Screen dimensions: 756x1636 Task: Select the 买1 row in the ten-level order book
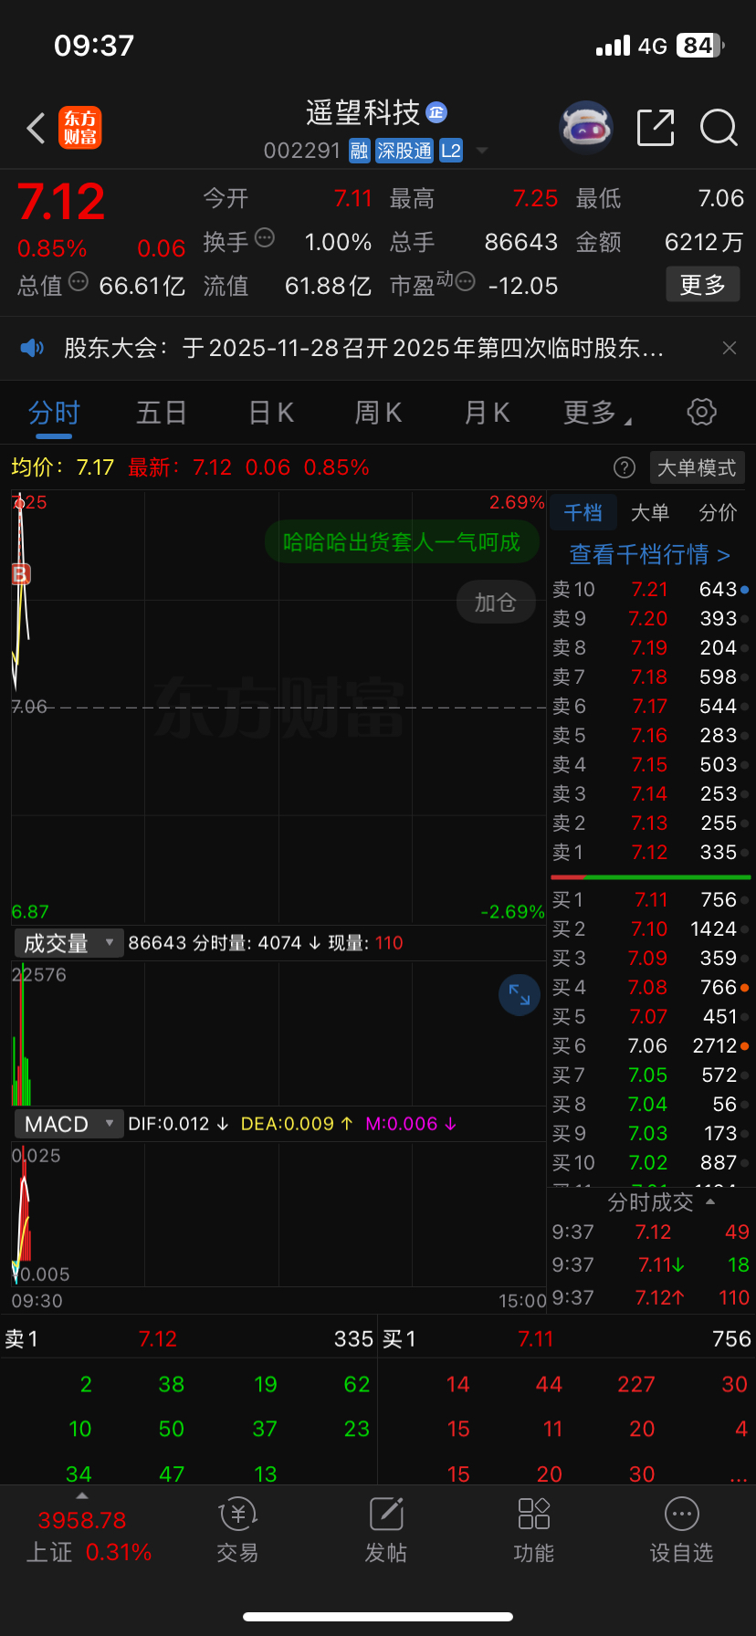pos(651,900)
